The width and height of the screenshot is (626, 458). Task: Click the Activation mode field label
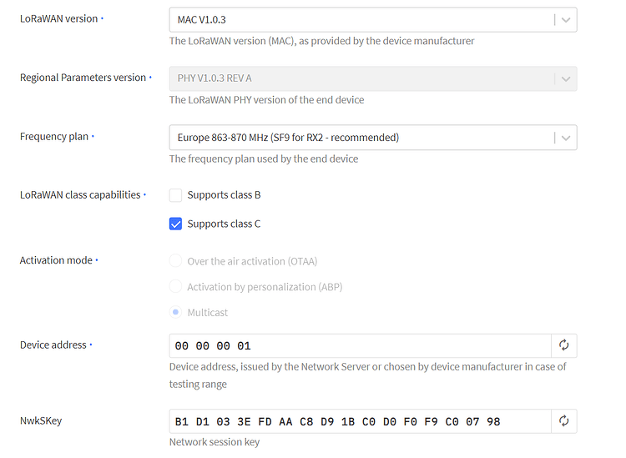(56, 260)
